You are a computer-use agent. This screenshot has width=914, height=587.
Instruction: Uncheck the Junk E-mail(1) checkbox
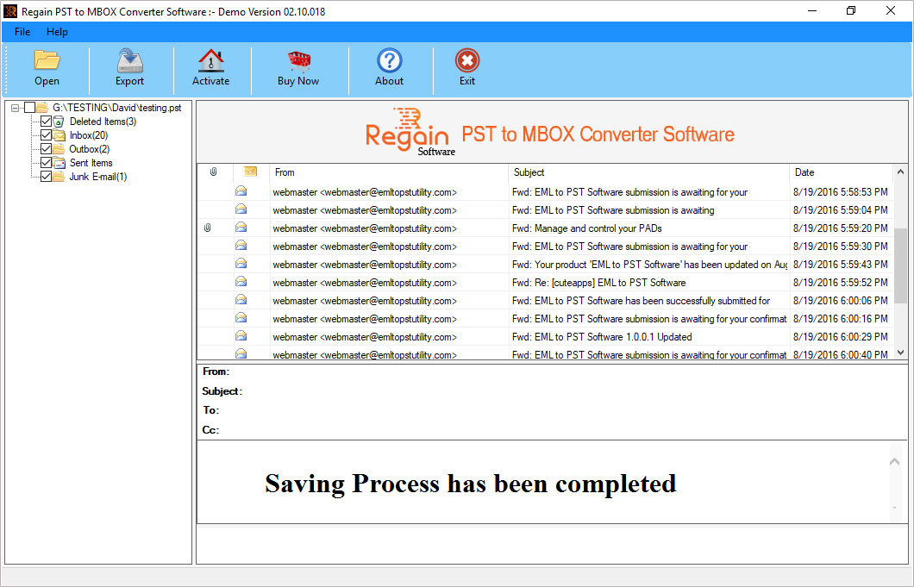(x=46, y=177)
